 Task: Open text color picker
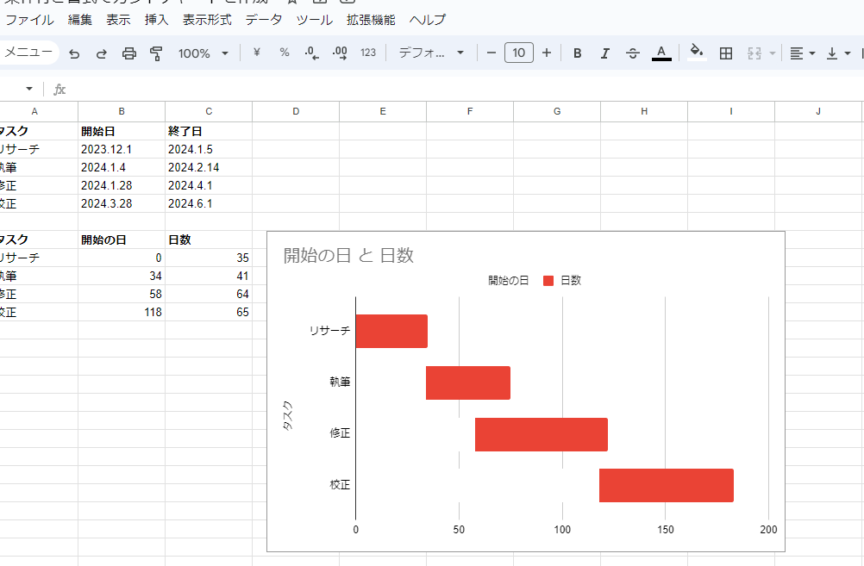tap(661, 53)
